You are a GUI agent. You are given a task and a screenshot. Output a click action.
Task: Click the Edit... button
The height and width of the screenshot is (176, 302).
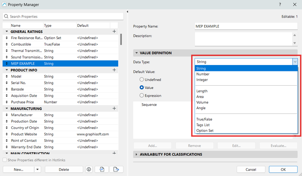point(236,146)
